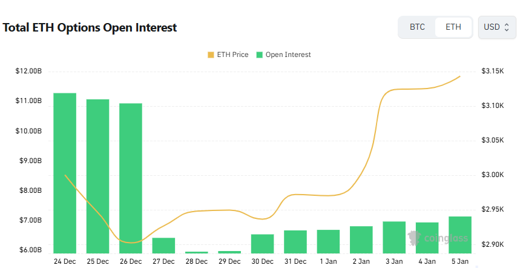The image size is (520, 268).
Task: Select the ETH tab
Action: pyautogui.click(x=453, y=27)
